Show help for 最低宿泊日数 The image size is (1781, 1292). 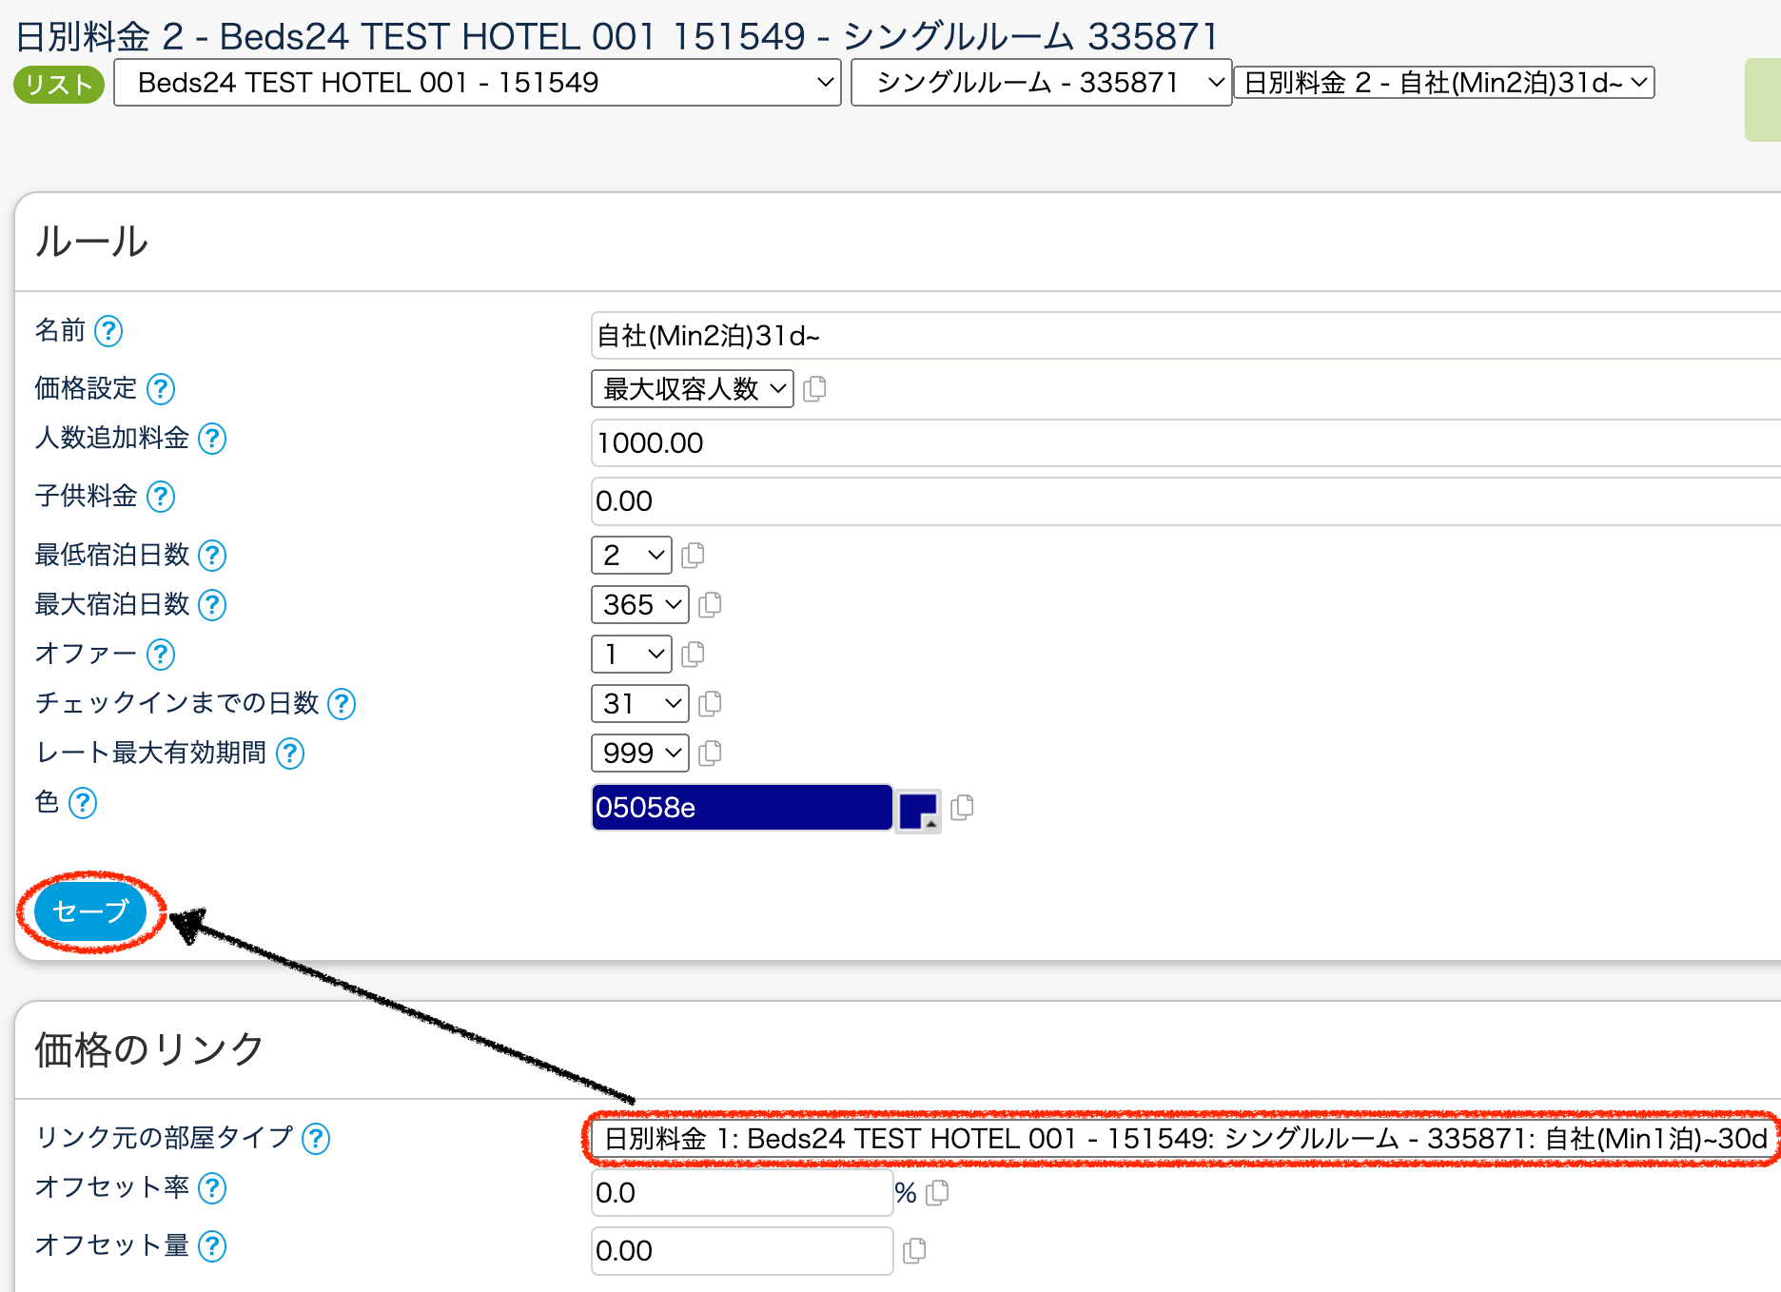pyautogui.click(x=211, y=556)
